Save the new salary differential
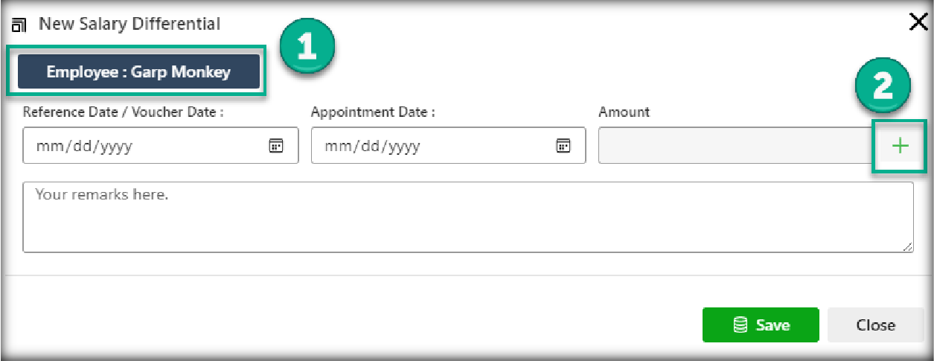 (760, 325)
